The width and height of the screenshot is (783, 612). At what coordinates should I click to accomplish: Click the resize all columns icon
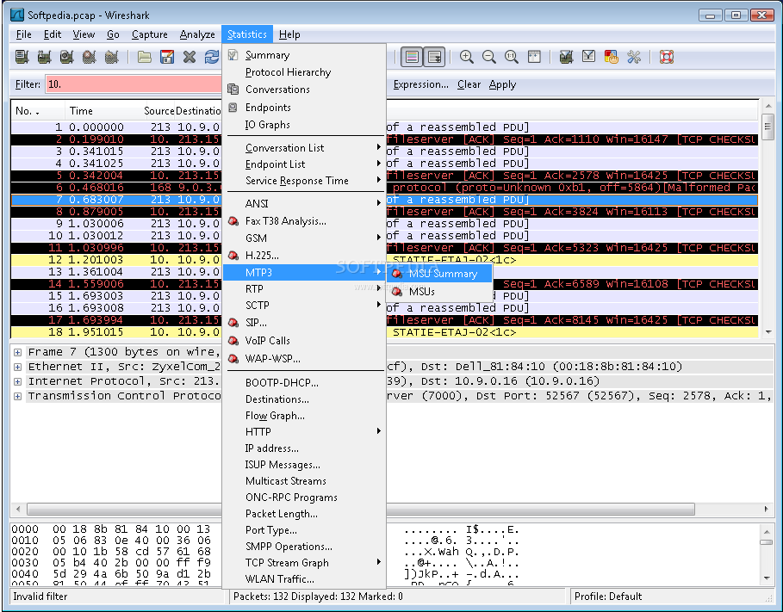tap(534, 57)
